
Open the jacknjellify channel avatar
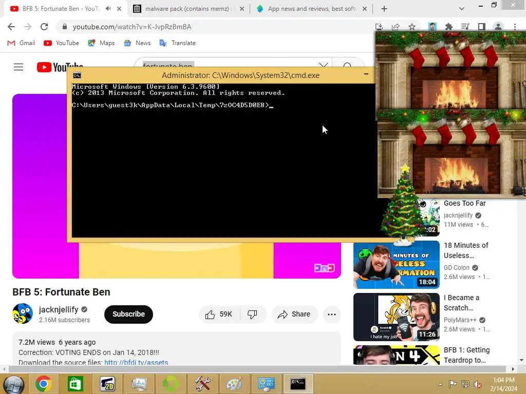click(x=23, y=313)
